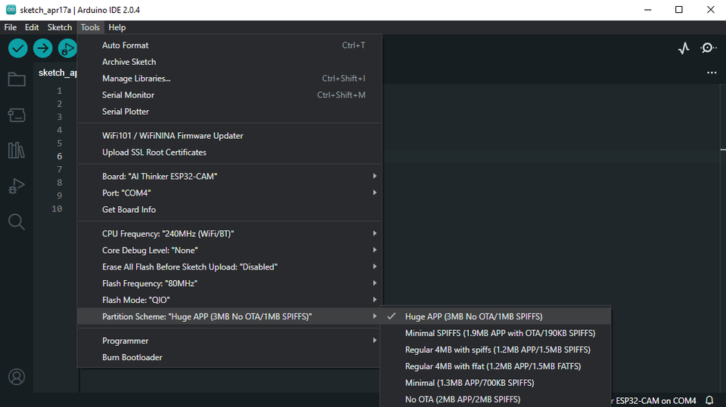Choose Minimal SPIFFS partition scheme

500,333
